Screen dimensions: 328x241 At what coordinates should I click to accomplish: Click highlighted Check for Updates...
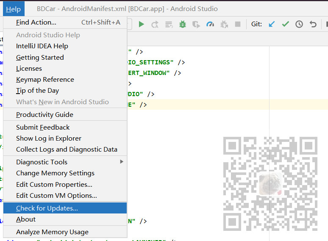[65, 208]
